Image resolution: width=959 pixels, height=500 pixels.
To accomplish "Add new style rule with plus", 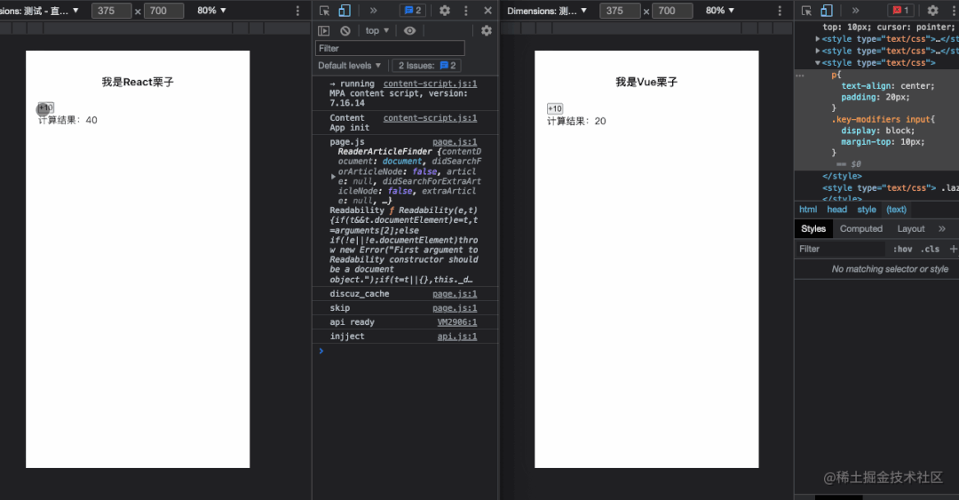I will [x=953, y=249].
